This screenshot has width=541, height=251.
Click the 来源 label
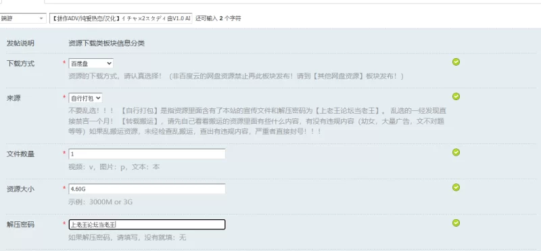tap(14, 98)
